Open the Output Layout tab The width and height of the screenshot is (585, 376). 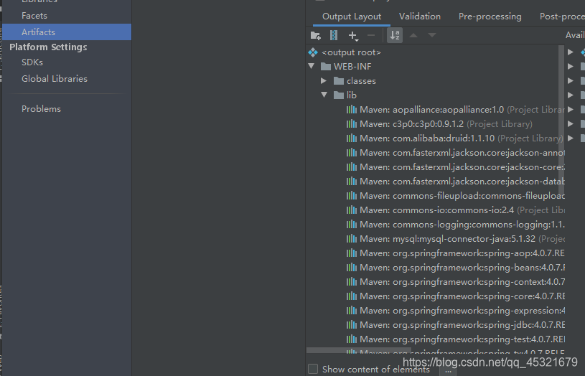352,17
